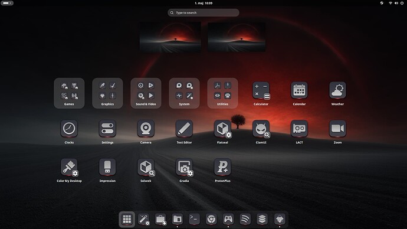Open the Chrome browser in dock

click(211, 219)
